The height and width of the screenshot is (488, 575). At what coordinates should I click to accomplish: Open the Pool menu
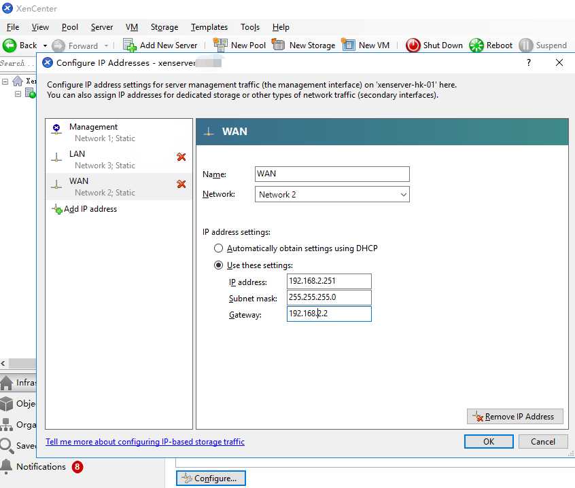pyautogui.click(x=70, y=27)
